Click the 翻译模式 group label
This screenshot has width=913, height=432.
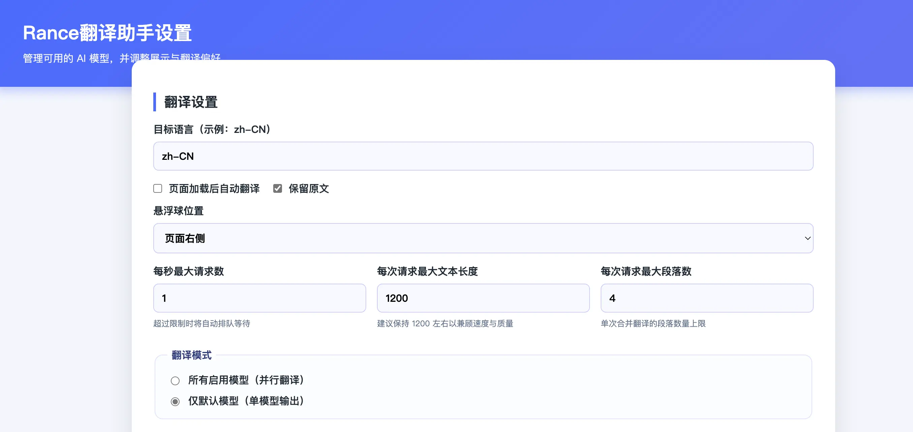click(191, 356)
